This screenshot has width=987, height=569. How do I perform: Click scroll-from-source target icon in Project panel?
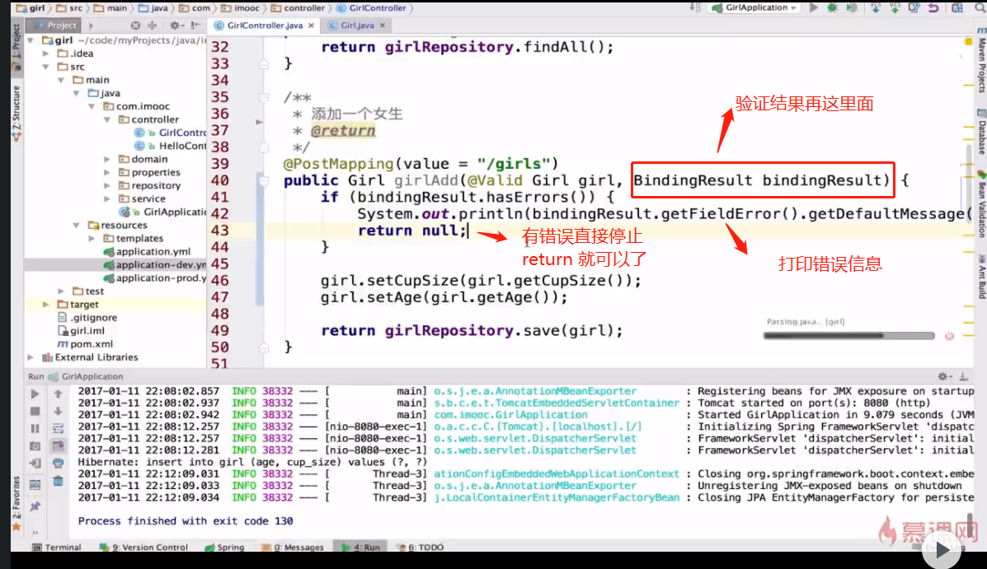tap(135, 26)
